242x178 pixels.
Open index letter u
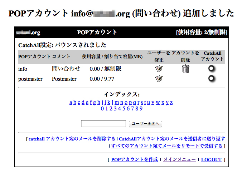pos(149,102)
